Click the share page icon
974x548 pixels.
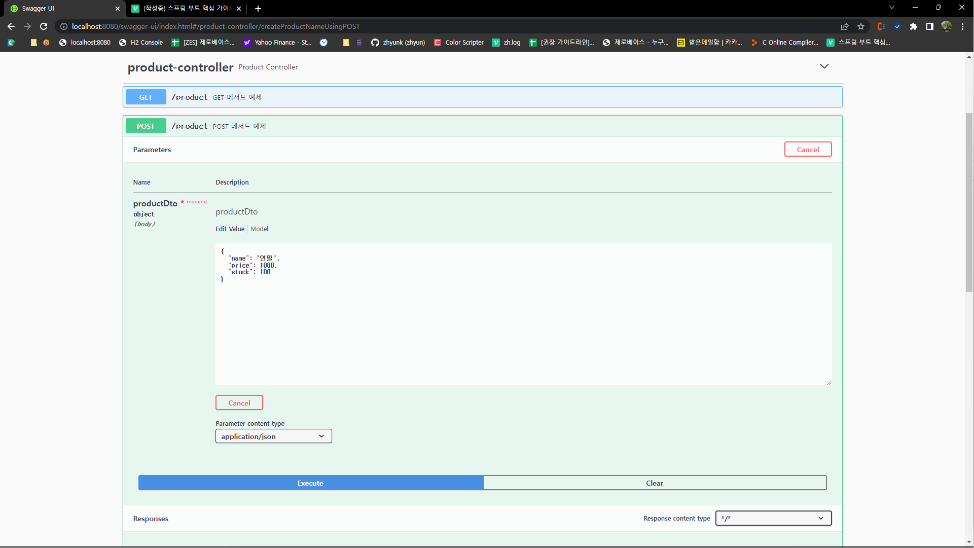coord(845,26)
